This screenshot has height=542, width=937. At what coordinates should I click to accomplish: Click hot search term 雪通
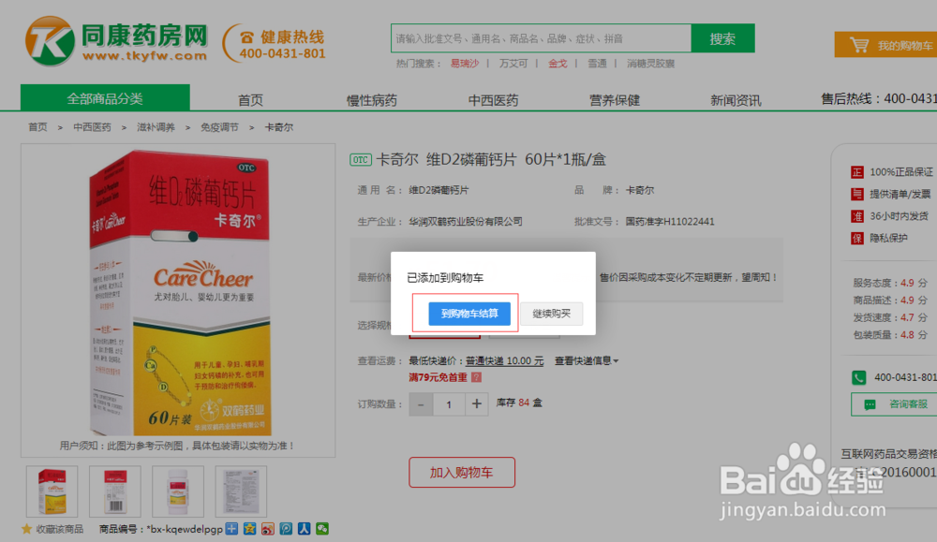tap(597, 64)
